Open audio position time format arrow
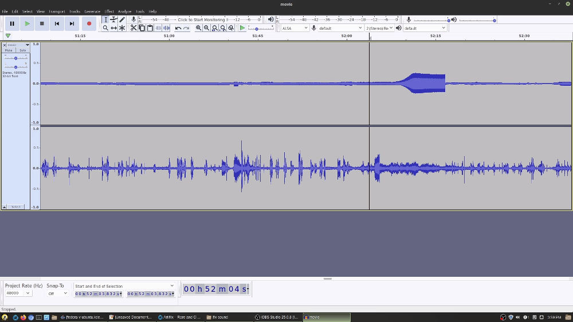 tap(248, 289)
